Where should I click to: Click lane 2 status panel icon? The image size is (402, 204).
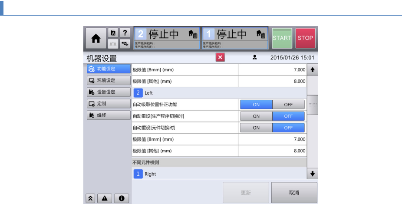[193, 34]
